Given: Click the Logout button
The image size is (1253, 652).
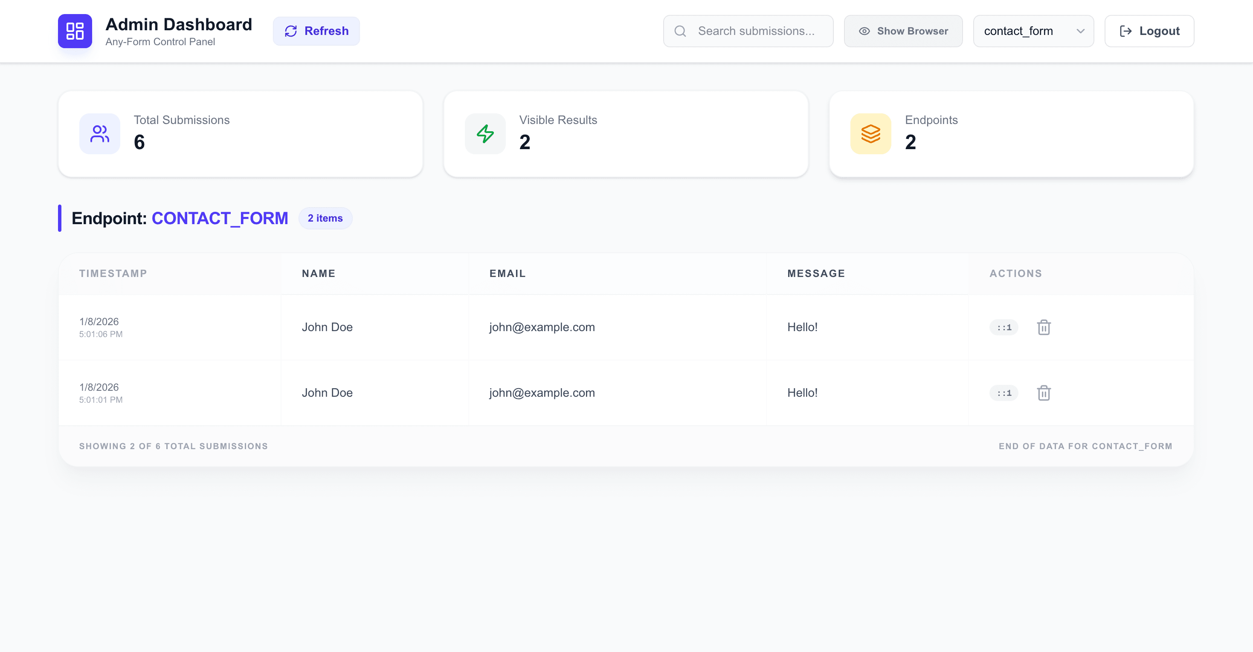Looking at the screenshot, I should click(x=1149, y=31).
